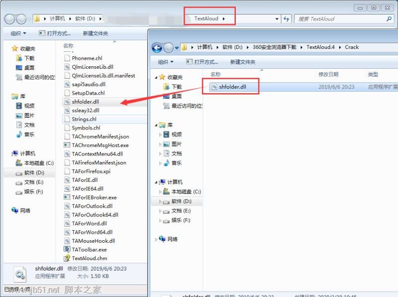Click the TAContextMenu64.dll file icon

[x=67, y=154]
